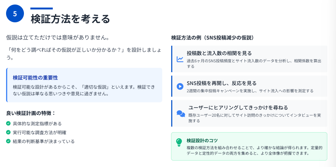The height and width of the screenshot is (167, 336).
Task: Click the chat bubbles icon beside ユーザーにヒアリング
Action: coord(181,113)
